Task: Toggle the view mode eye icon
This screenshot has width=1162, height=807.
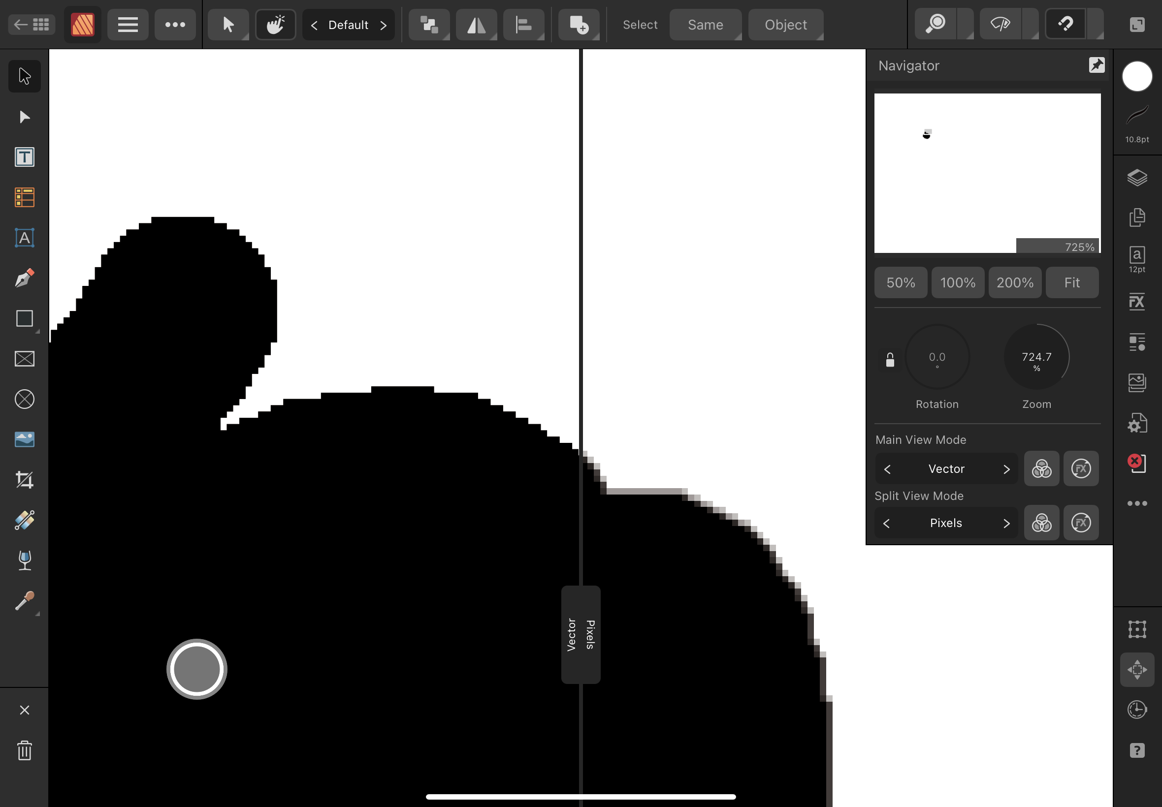Action: click(x=1000, y=24)
